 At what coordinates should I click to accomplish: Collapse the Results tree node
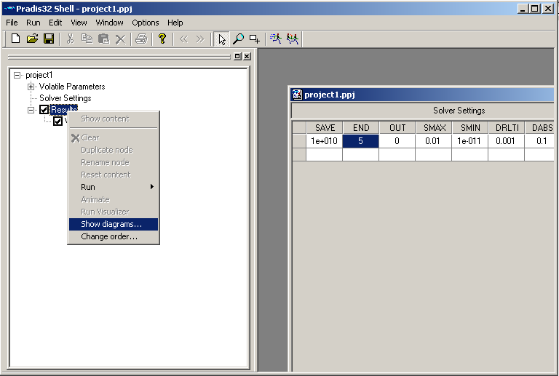[x=31, y=110]
